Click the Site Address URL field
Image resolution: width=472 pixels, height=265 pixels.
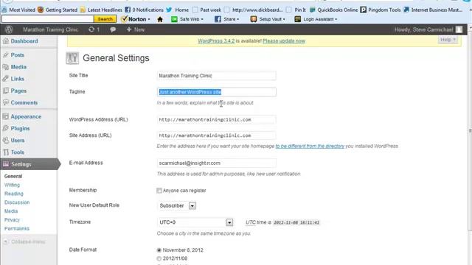point(216,135)
